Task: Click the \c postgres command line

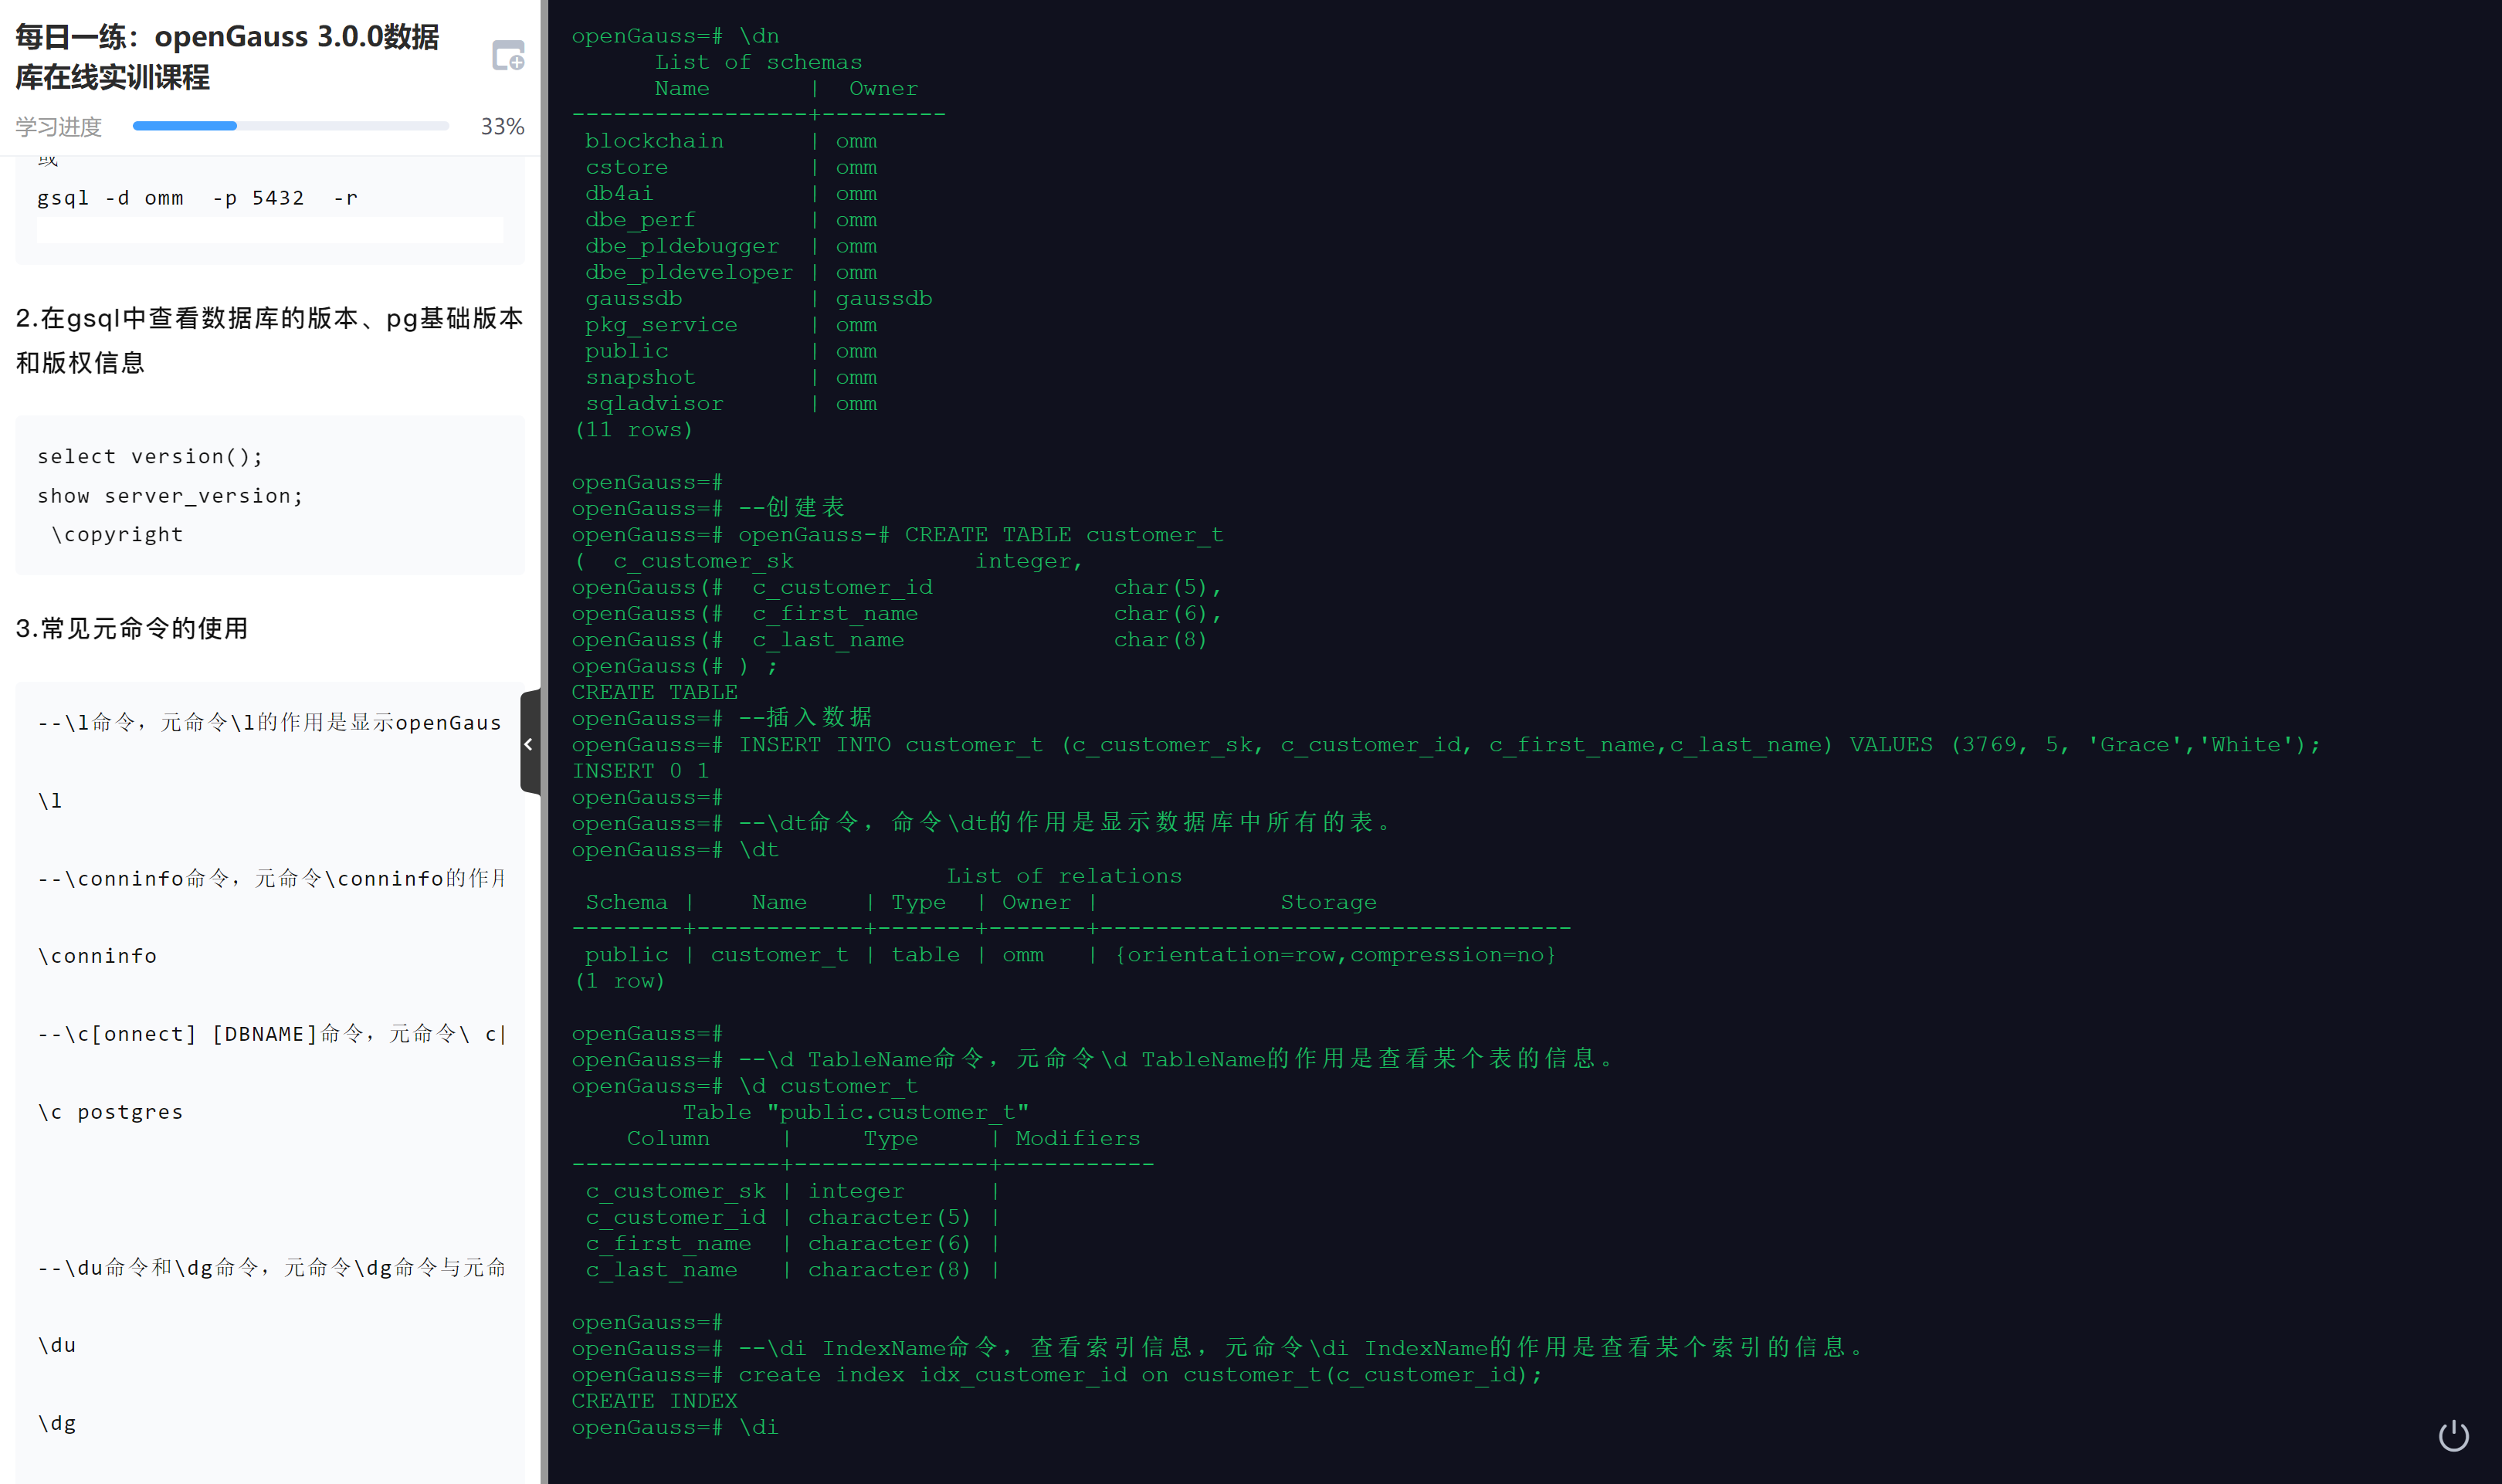Action: (110, 1112)
